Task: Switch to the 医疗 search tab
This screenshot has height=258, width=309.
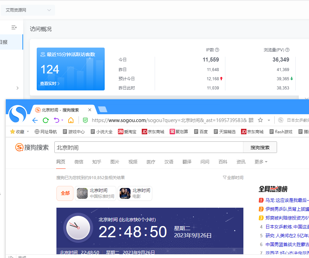Action: click(x=151, y=162)
